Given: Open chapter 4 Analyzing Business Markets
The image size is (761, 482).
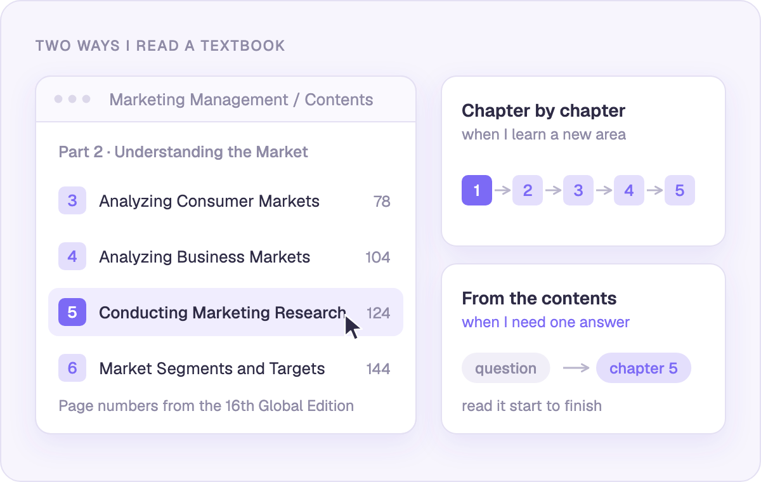Looking at the screenshot, I should pyautogui.click(x=226, y=257).
